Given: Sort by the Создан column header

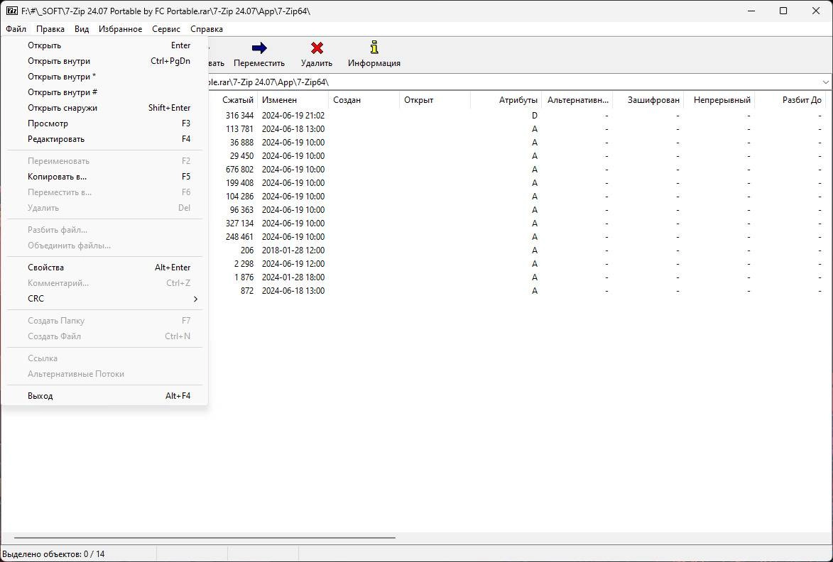Looking at the screenshot, I should point(364,100).
